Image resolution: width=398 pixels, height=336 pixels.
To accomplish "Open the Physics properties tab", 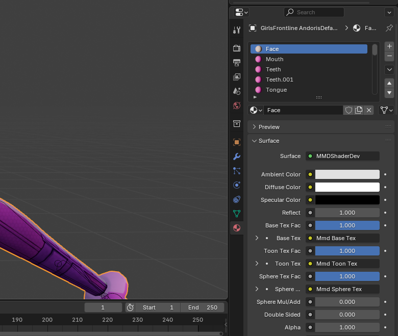I will pos(237,185).
